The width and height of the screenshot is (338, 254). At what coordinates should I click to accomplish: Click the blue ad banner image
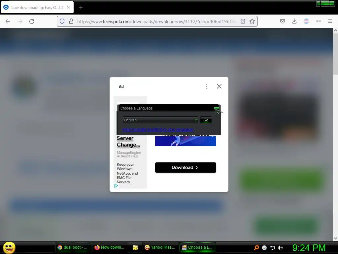[x=186, y=141]
